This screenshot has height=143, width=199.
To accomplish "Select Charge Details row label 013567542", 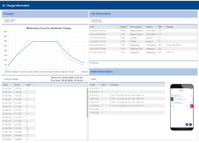I will tap(18, 118).
